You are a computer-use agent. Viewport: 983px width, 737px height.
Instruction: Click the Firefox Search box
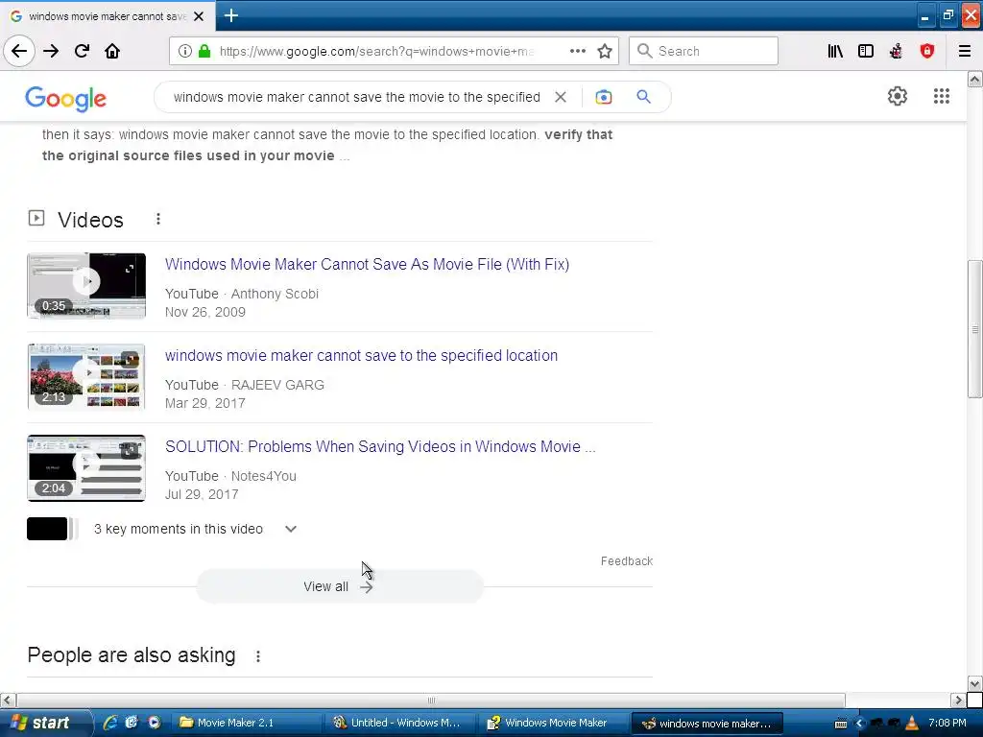click(x=704, y=51)
